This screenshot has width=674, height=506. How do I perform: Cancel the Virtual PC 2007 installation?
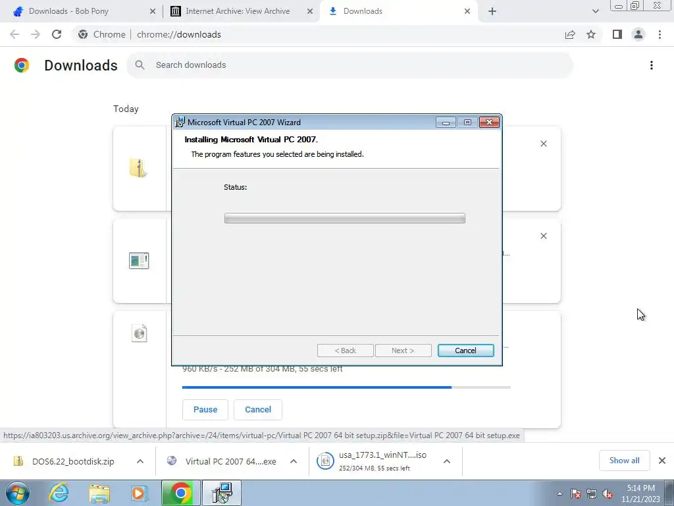tap(465, 351)
